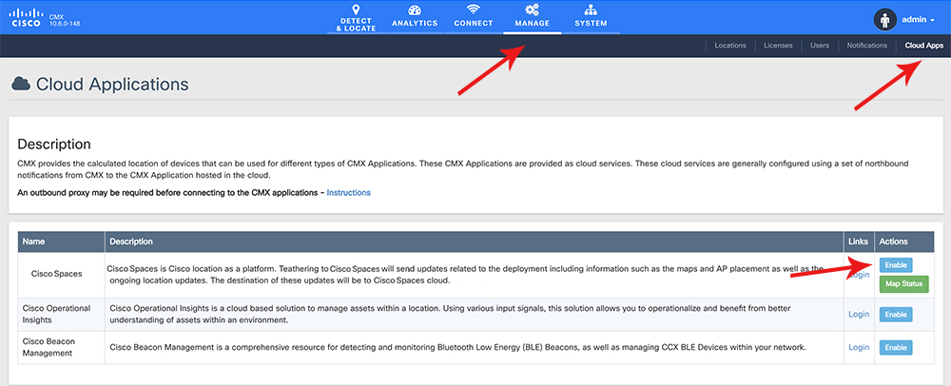Switch to the SYSTEM tab label
This screenshot has height=386, width=951.
point(591,23)
